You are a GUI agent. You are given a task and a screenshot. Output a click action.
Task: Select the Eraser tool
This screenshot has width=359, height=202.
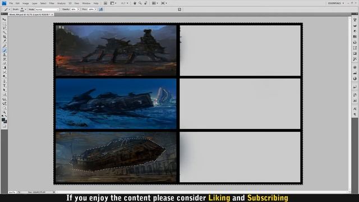tap(4, 63)
